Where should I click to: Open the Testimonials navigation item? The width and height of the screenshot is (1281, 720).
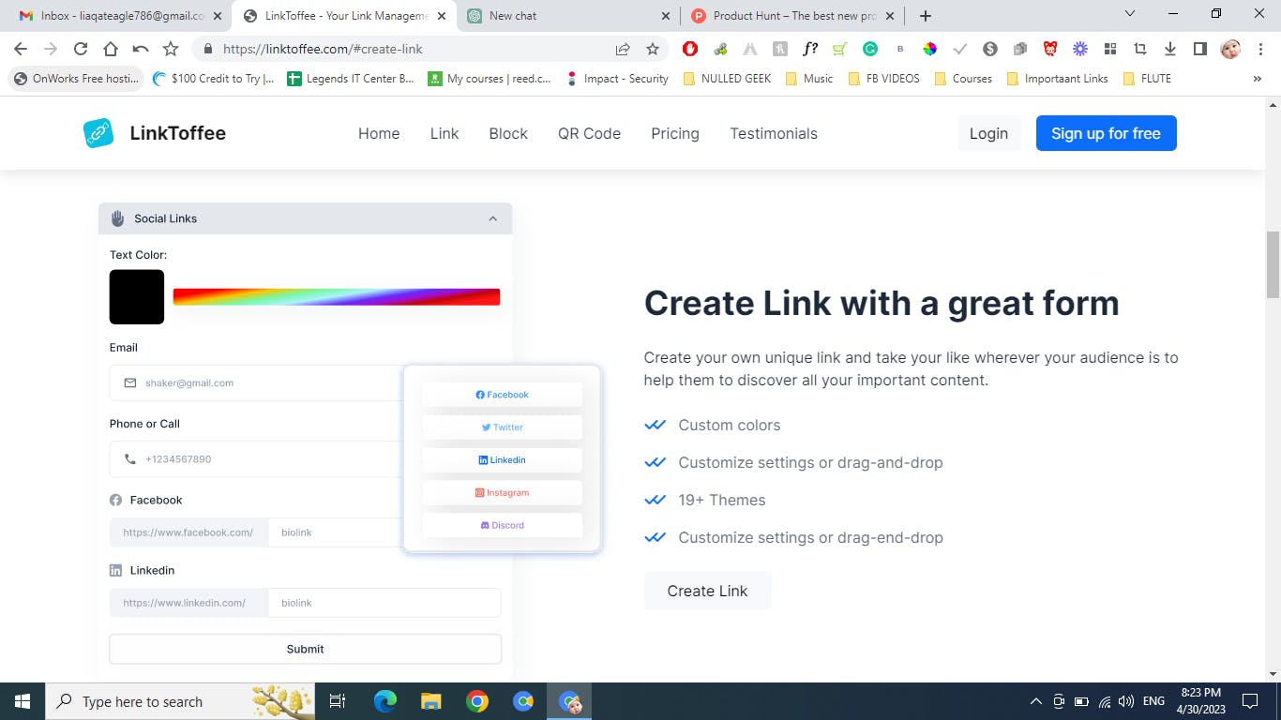(x=774, y=133)
